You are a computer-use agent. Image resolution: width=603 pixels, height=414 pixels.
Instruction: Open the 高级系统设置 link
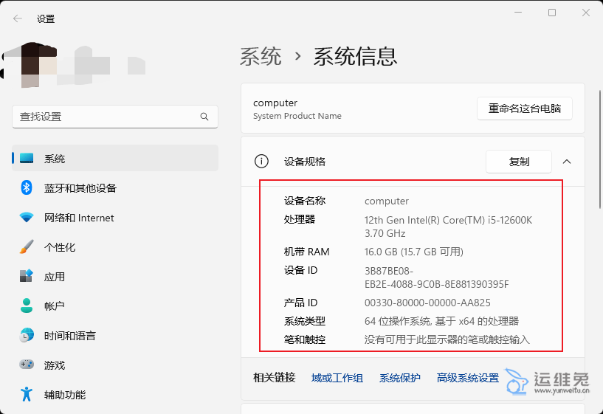click(x=467, y=378)
